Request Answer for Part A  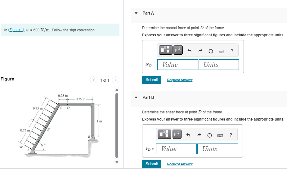(180, 80)
